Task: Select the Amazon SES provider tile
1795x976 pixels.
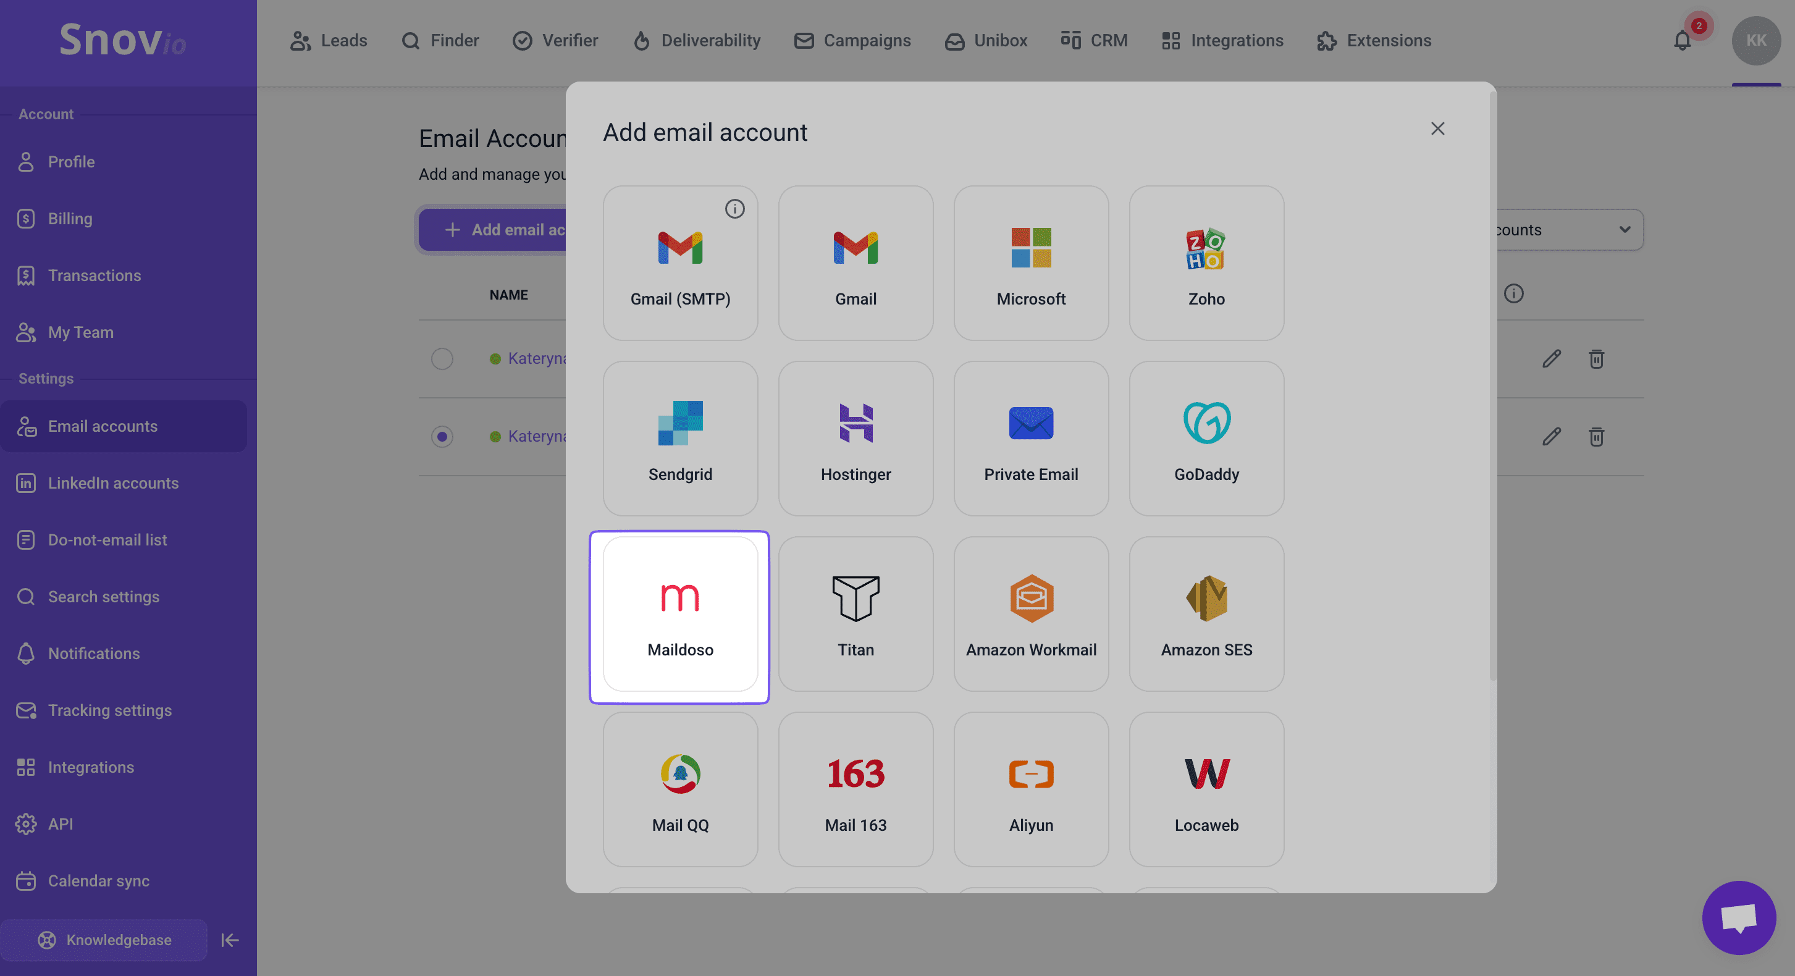Action: pyautogui.click(x=1206, y=615)
